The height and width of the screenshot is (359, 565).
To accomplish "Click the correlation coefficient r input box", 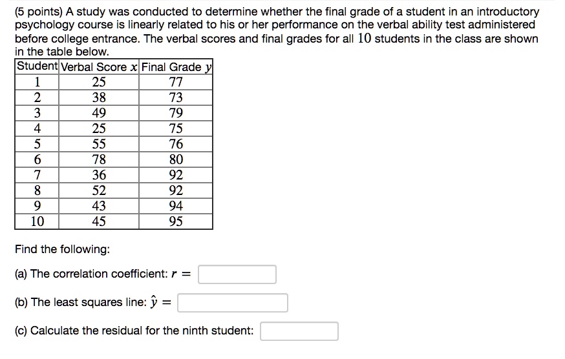I will pos(237,274).
